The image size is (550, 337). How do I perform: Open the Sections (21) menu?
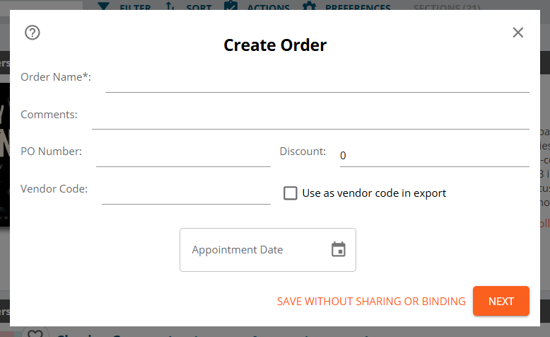(x=447, y=8)
